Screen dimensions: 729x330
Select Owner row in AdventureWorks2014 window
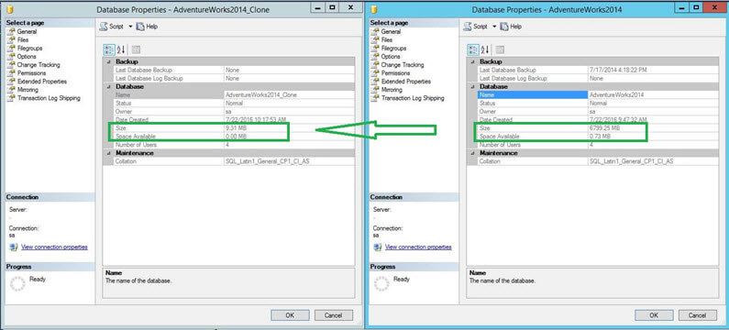[599, 112]
